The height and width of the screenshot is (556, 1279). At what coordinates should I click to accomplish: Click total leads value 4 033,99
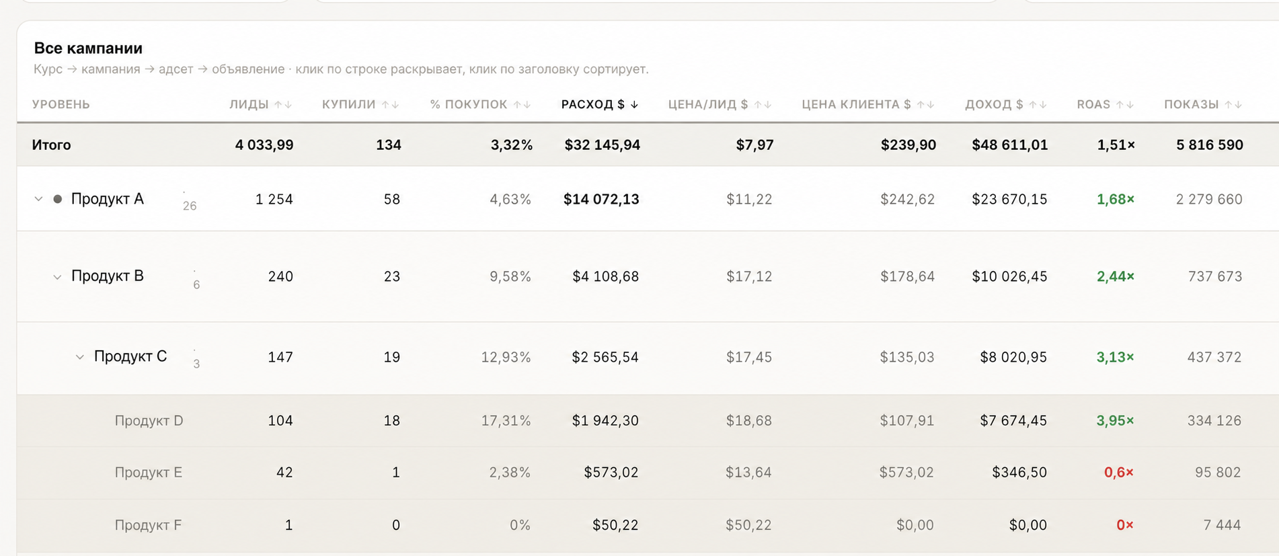click(x=264, y=145)
